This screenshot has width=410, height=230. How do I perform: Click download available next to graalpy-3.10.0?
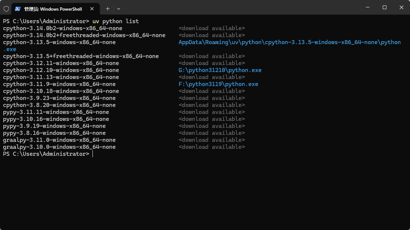tap(212, 147)
